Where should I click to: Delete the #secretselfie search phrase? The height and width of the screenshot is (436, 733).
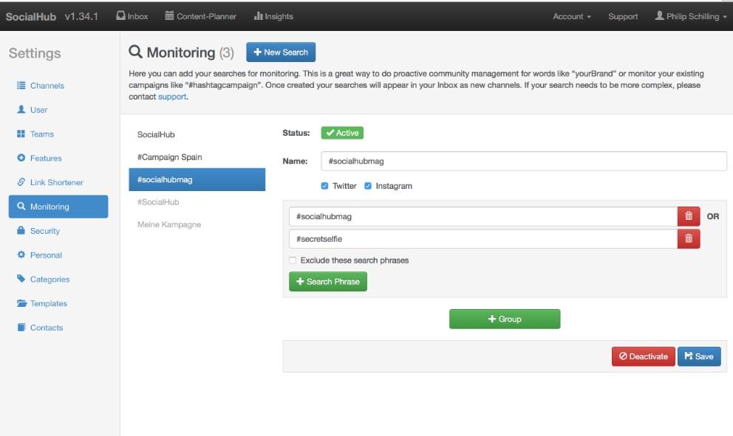point(689,238)
